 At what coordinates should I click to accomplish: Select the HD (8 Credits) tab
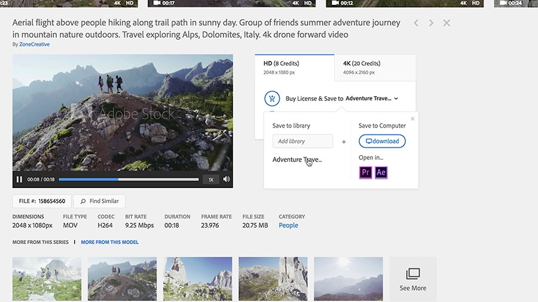(x=294, y=67)
